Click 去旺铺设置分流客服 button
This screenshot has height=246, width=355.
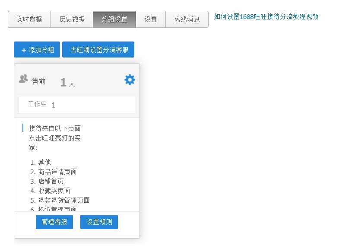[98, 50]
